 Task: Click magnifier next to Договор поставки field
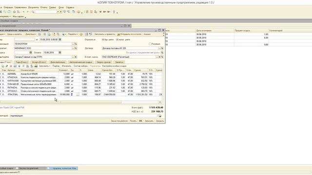click(162, 48)
